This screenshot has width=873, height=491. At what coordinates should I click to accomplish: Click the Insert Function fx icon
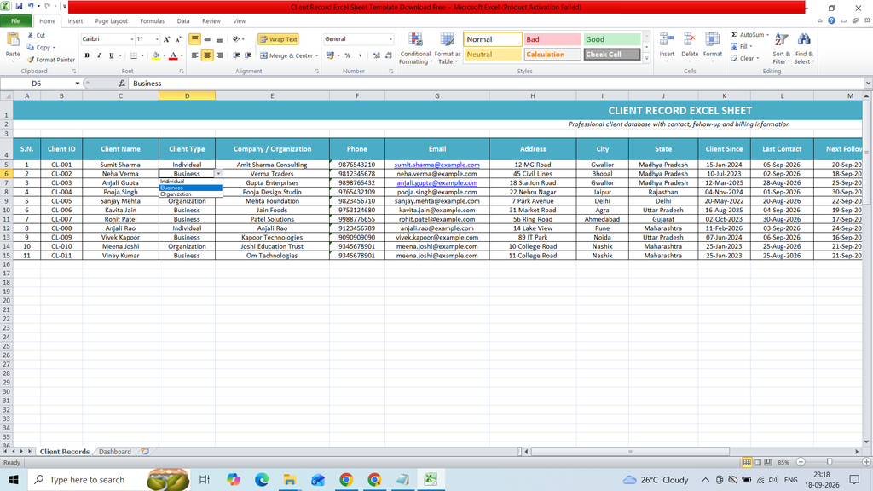point(122,84)
